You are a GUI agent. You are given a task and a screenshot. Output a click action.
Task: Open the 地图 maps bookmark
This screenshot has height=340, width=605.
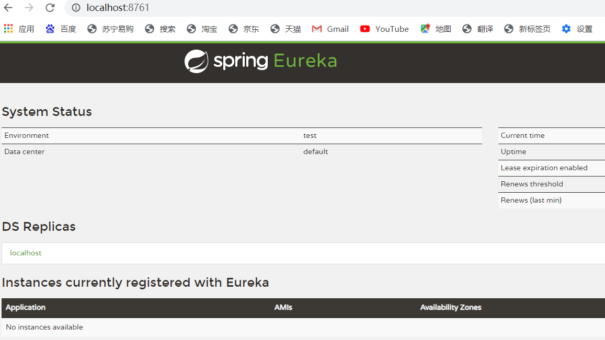pyautogui.click(x=436, y=29)
